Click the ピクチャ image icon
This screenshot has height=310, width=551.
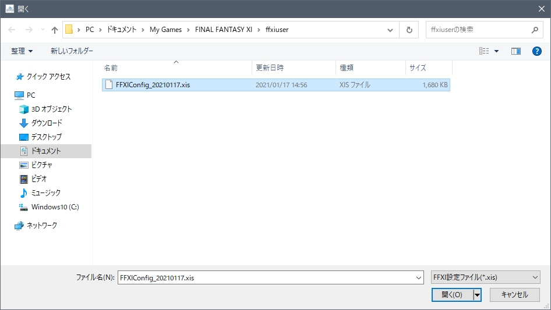click(x=24, y=165)
